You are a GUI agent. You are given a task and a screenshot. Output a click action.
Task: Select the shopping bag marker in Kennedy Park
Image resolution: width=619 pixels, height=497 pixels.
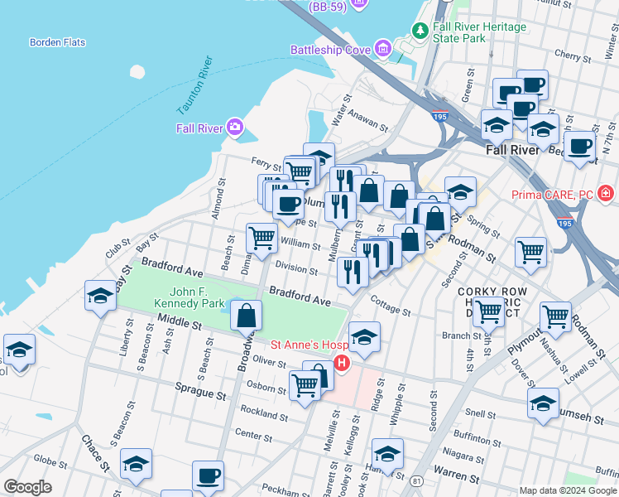coord(247,316)
